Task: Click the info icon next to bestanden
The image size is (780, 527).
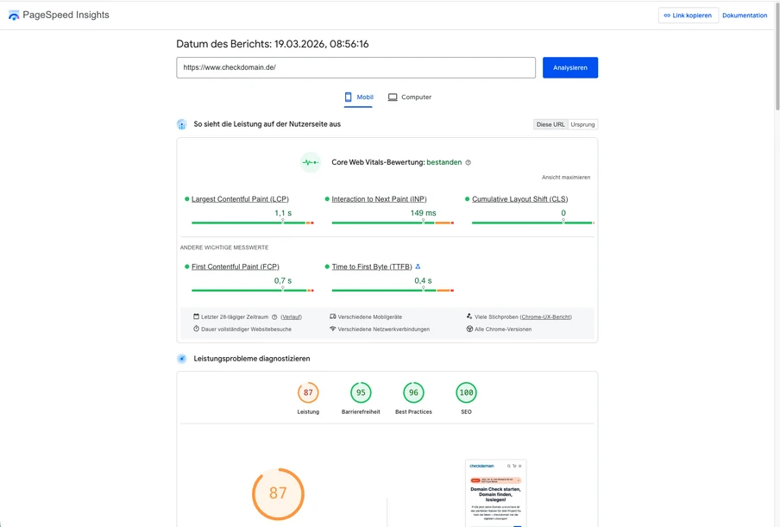Action: (468, 162)
